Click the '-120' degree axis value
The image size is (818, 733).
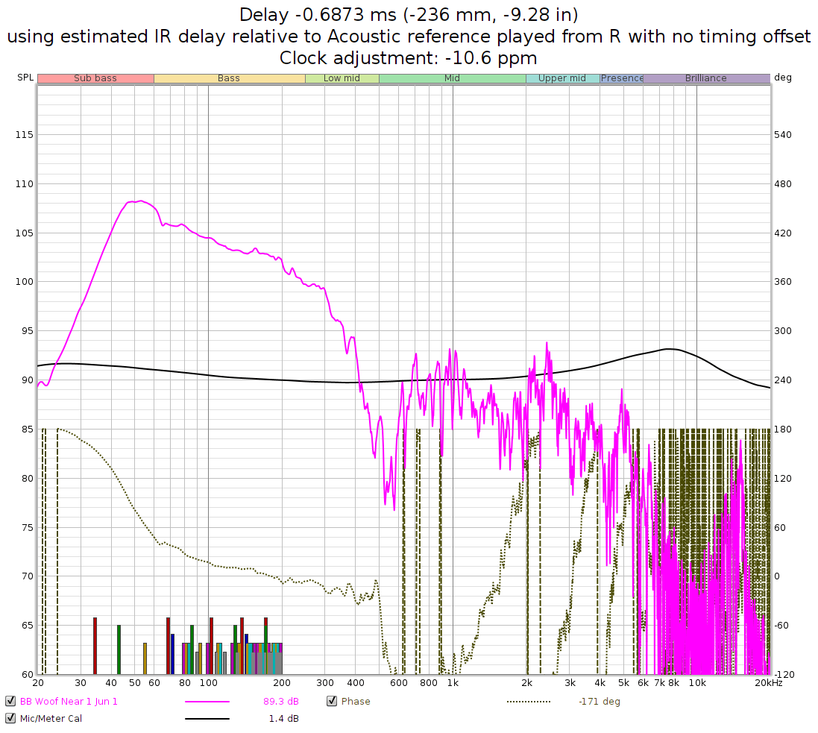[783, 675]
